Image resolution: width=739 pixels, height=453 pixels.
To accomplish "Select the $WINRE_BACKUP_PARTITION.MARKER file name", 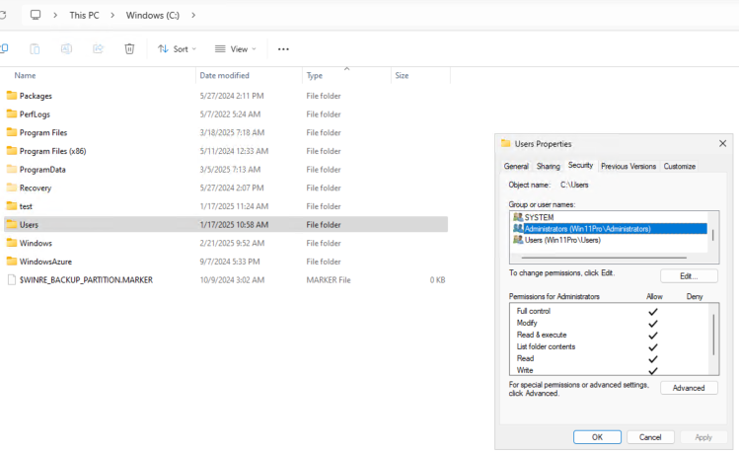I will point(86,279).
